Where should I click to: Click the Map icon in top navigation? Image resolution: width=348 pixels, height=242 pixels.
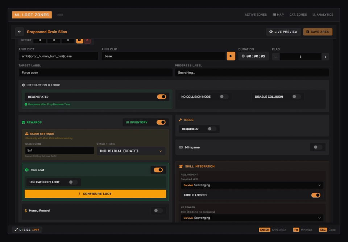tap(274, 15)
